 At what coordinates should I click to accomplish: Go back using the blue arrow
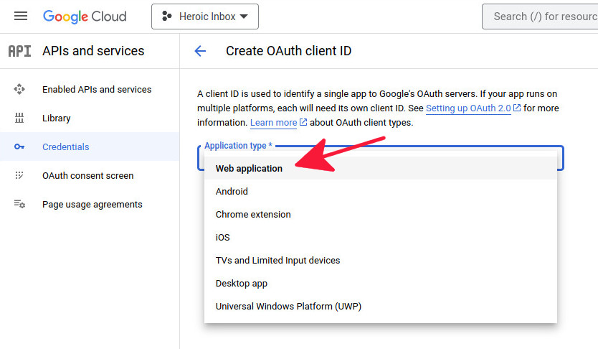pyautogui.click(x=200, y=51)
